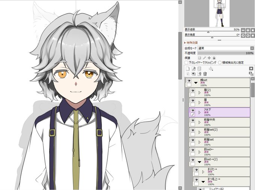Image resolution: width=255 pixels, height=190 pixels.
Task: Hide the アホ下 layer folder
Action: click(x=193, y=110)
